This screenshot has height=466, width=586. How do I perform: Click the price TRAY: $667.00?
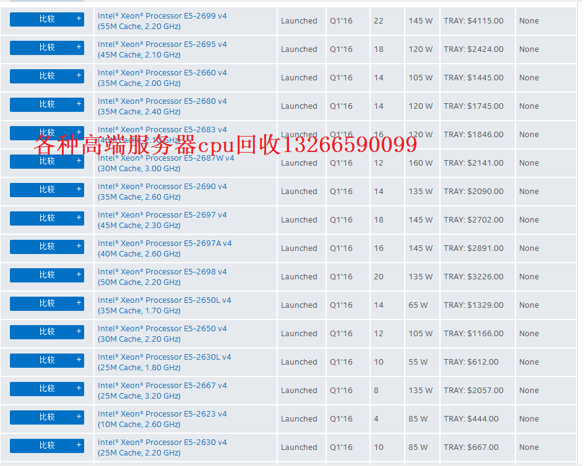[x=471, y=447]
